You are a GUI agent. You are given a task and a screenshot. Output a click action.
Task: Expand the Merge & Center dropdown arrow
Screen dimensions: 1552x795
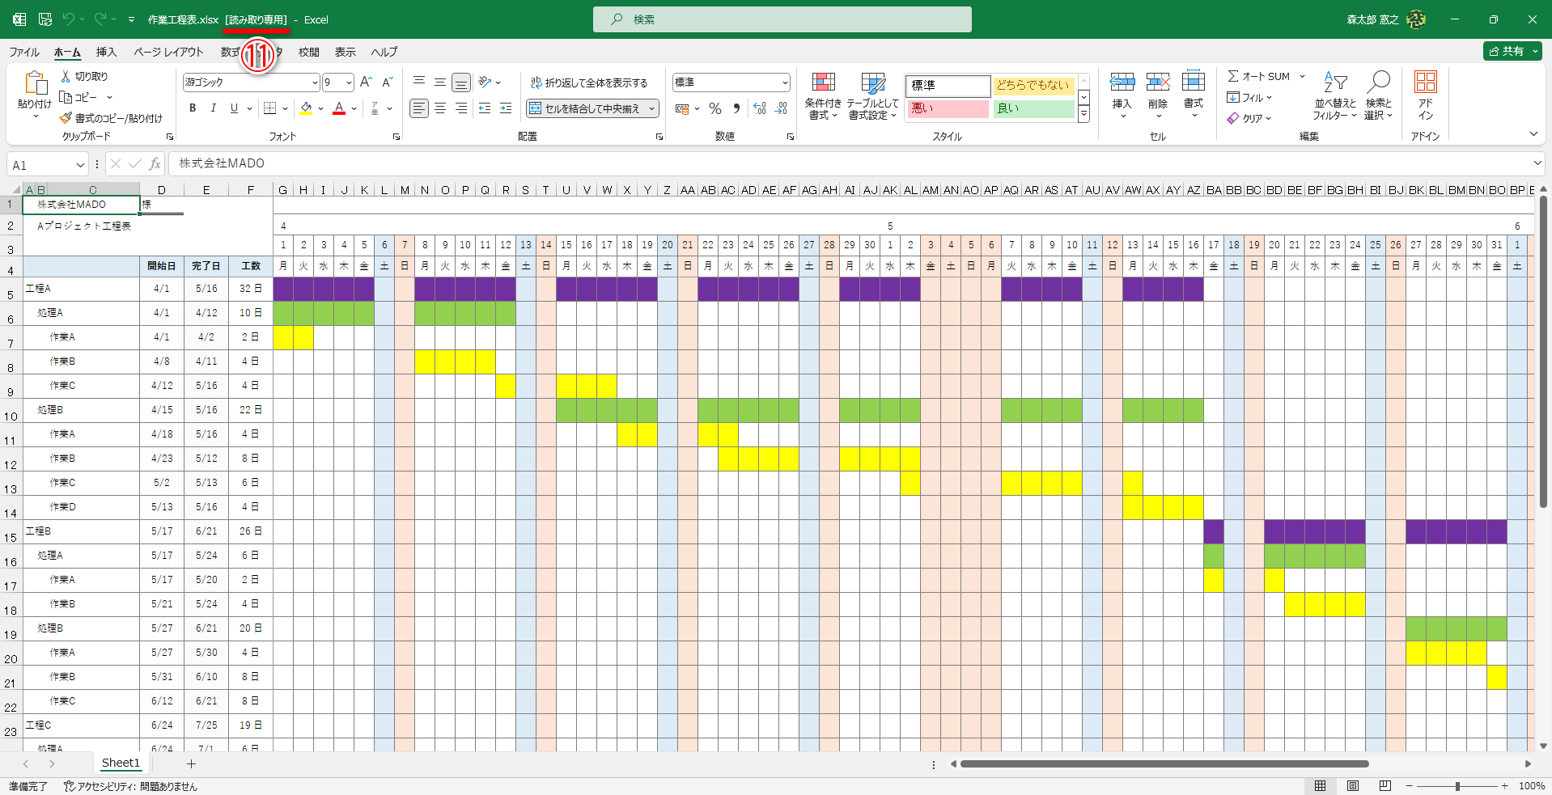651,108
